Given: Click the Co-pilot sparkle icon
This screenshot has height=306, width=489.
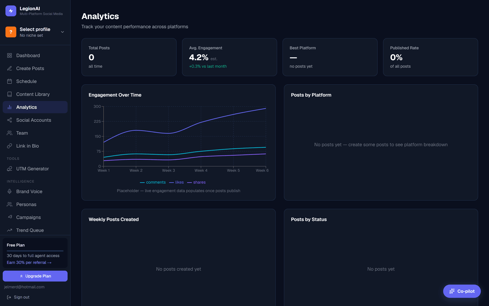Looking at the screenshot, I should [x=452, y=291].
